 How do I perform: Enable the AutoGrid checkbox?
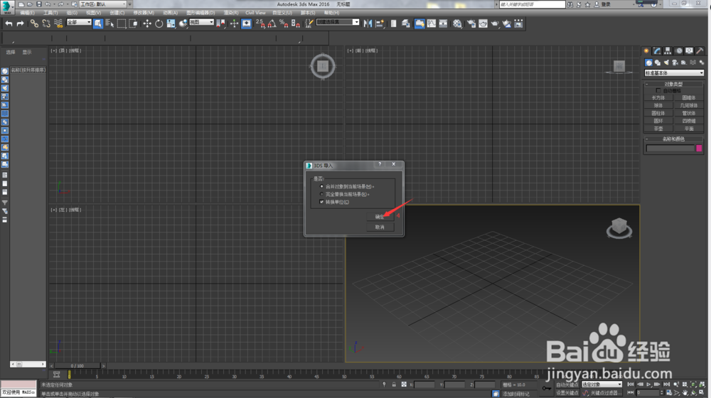[x=658, y=91]
